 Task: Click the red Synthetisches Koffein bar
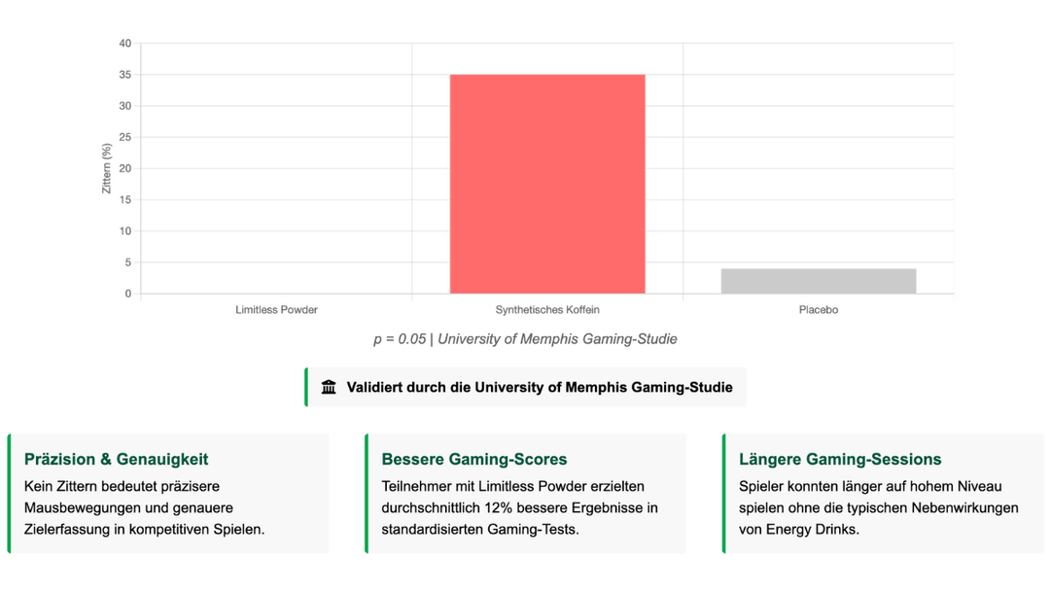click(x=546, y=184)
